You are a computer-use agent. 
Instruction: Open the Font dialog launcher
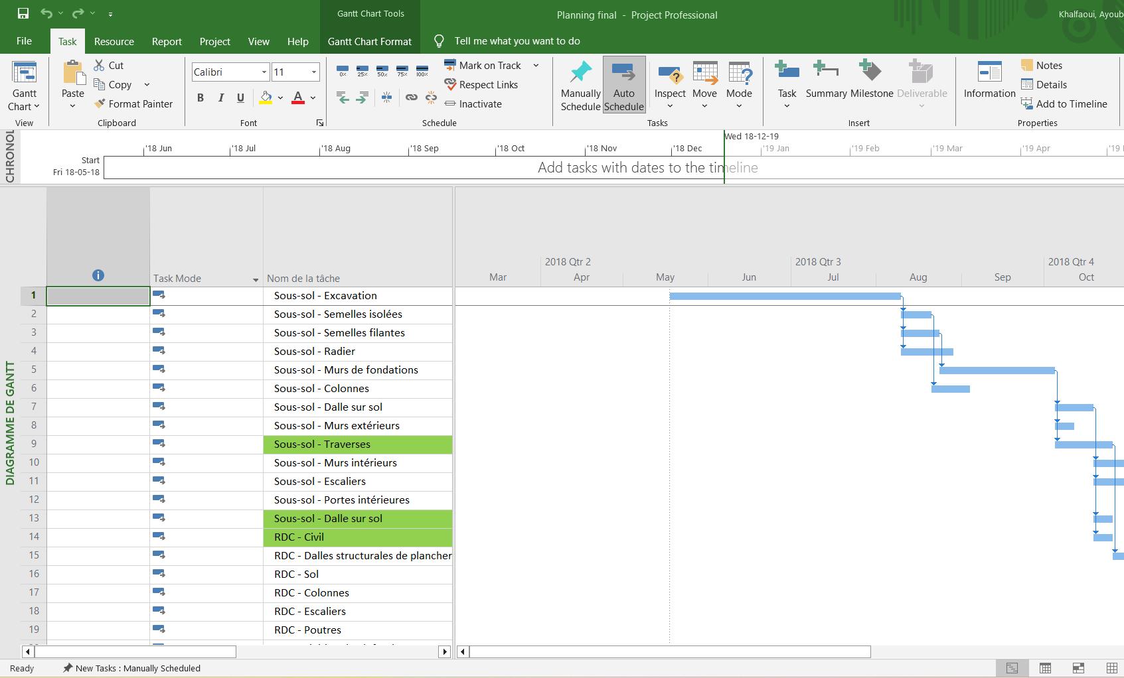pos(320,123)
